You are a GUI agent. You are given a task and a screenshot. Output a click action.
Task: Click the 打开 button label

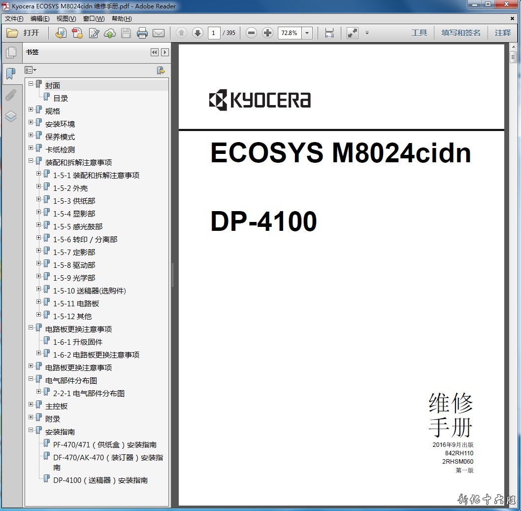31,33
